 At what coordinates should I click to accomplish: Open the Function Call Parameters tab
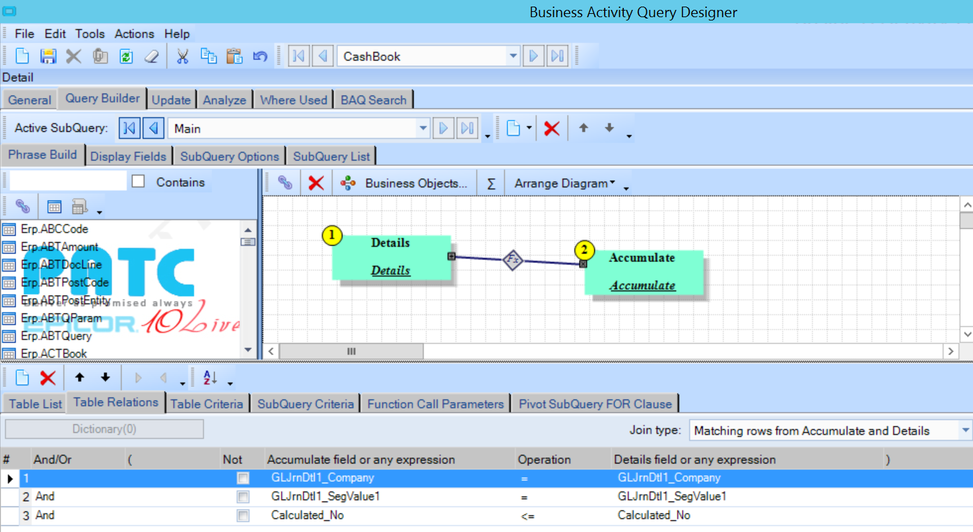436,404
